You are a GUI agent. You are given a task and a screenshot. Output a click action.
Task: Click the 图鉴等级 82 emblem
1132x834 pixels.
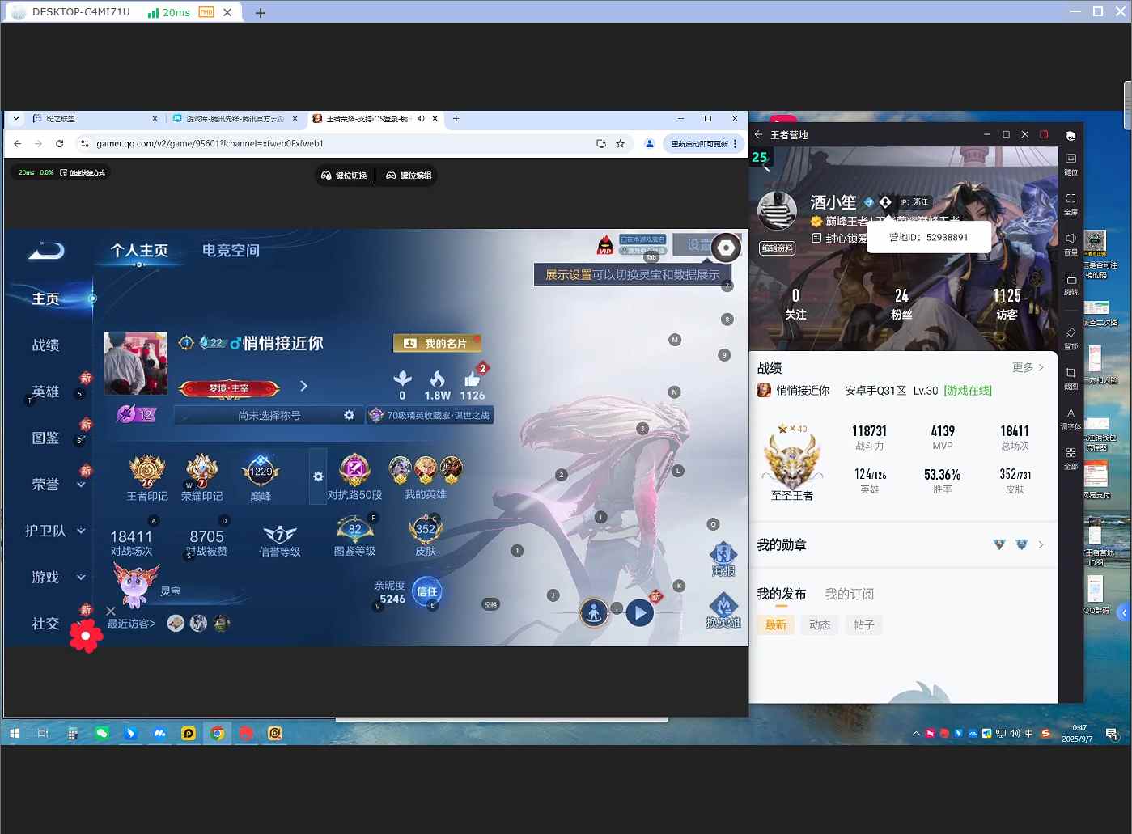coord(354,530)
